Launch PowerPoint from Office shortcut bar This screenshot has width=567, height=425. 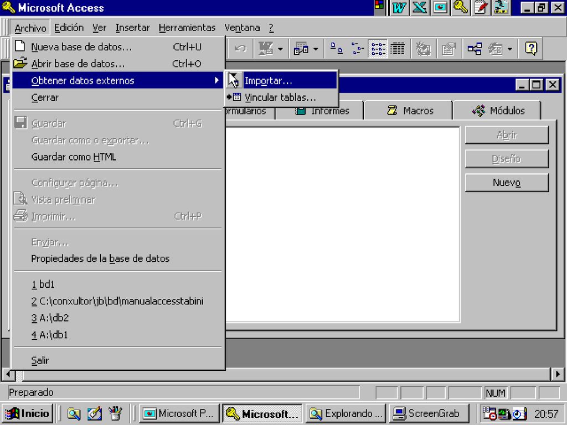[x=440, y=8]
